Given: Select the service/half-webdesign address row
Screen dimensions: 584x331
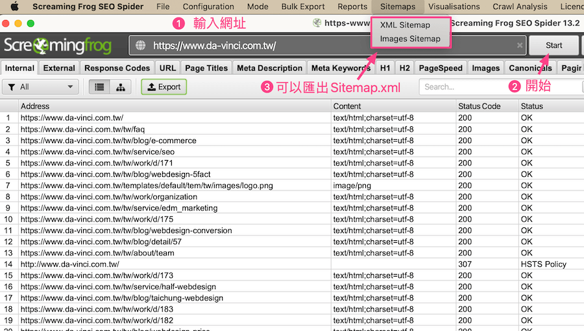Looking at the screenshot, I should (292, 286).
